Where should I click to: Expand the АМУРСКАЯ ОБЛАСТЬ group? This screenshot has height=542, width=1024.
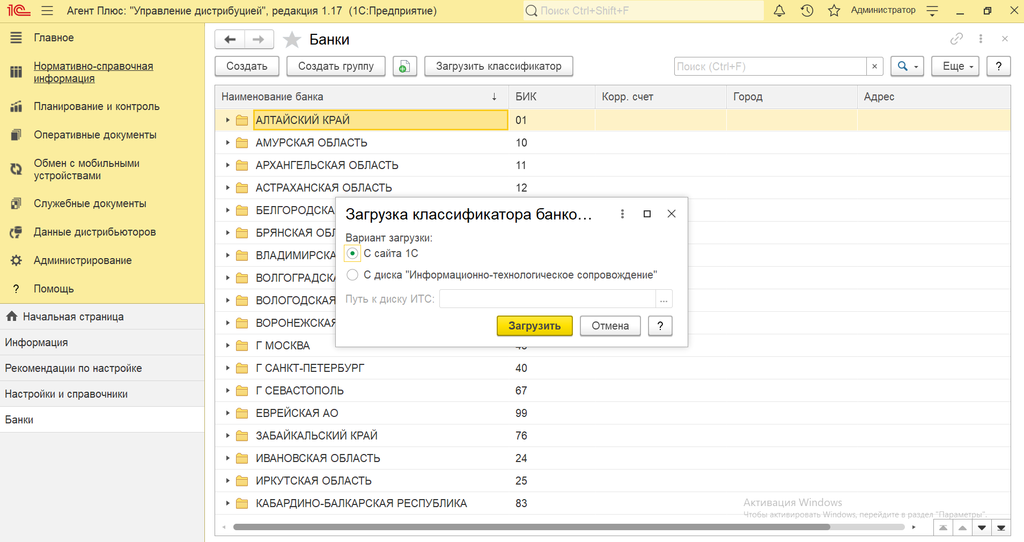(x=227, y=143)
